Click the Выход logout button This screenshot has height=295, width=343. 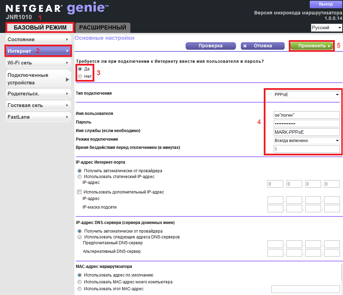(326, 4)
